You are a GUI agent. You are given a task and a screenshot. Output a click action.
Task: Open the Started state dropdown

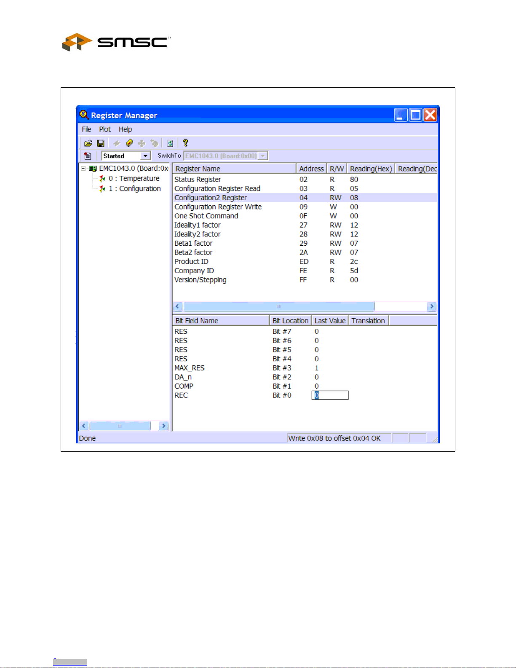[x=145, y=156]
